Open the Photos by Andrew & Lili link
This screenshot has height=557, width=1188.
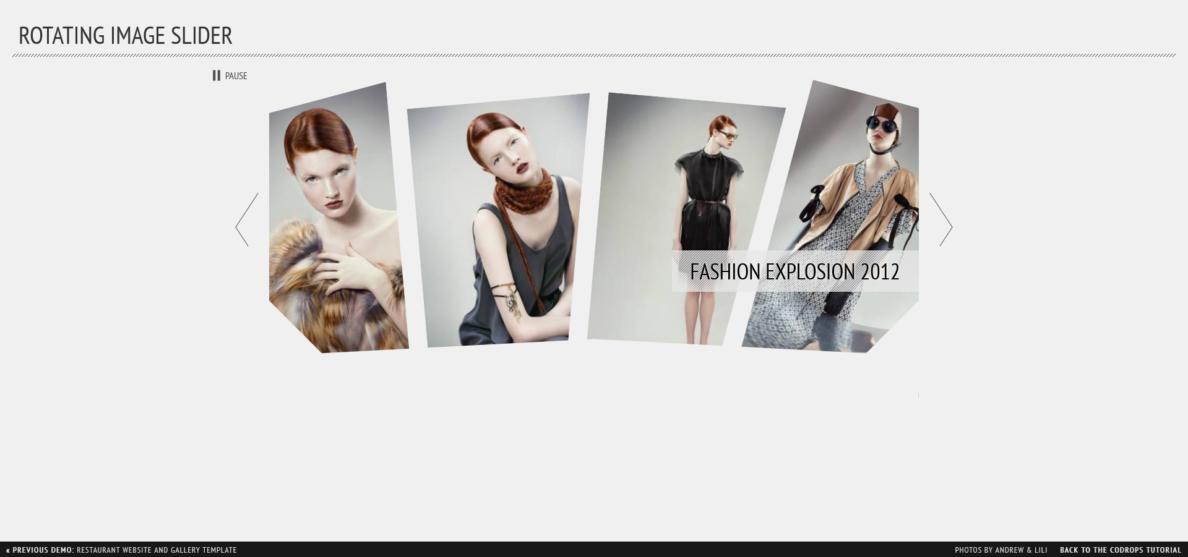point(1001,550)
